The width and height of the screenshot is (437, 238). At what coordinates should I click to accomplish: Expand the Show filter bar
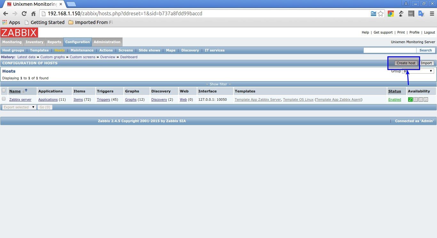point(219,84)
